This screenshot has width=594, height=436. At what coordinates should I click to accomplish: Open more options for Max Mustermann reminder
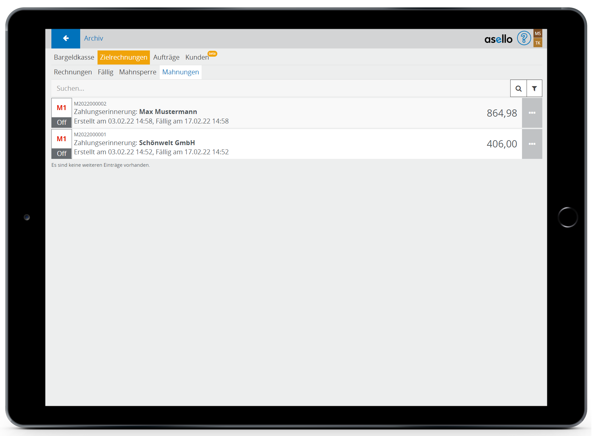[x=532, y=113]
